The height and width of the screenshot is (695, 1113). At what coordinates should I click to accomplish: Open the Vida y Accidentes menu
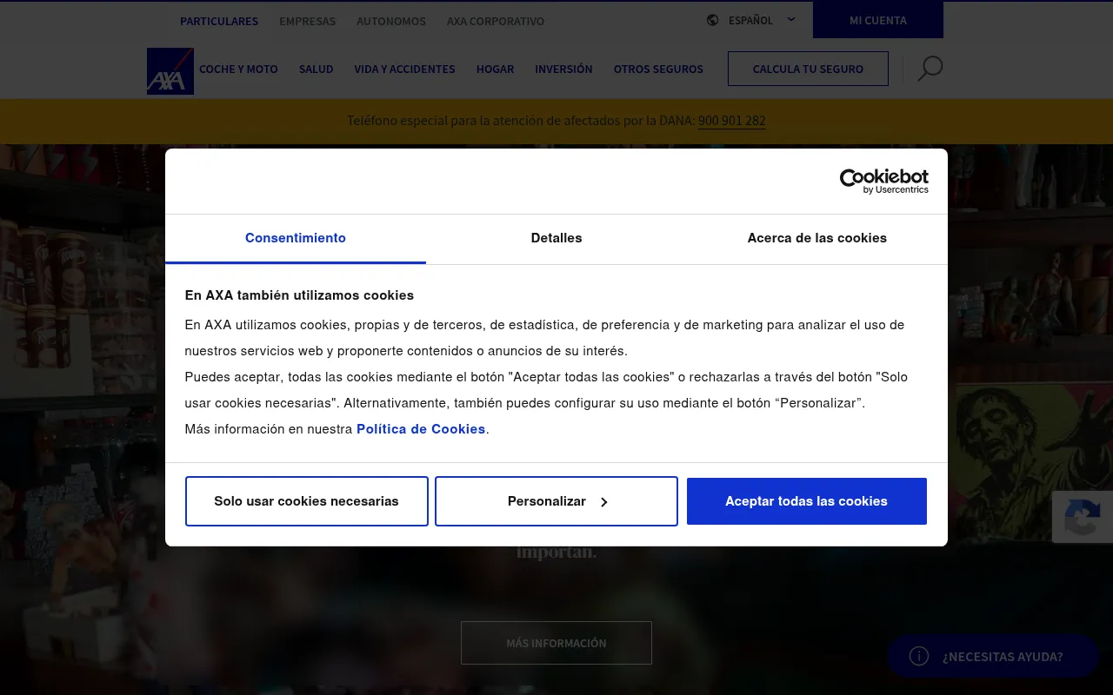coord(404,69)
